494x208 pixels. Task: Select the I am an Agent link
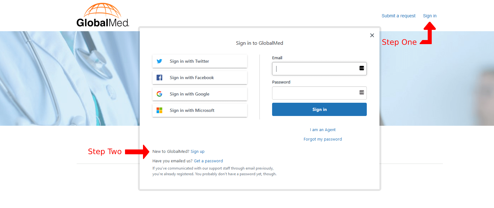click(x=323, y=130)
